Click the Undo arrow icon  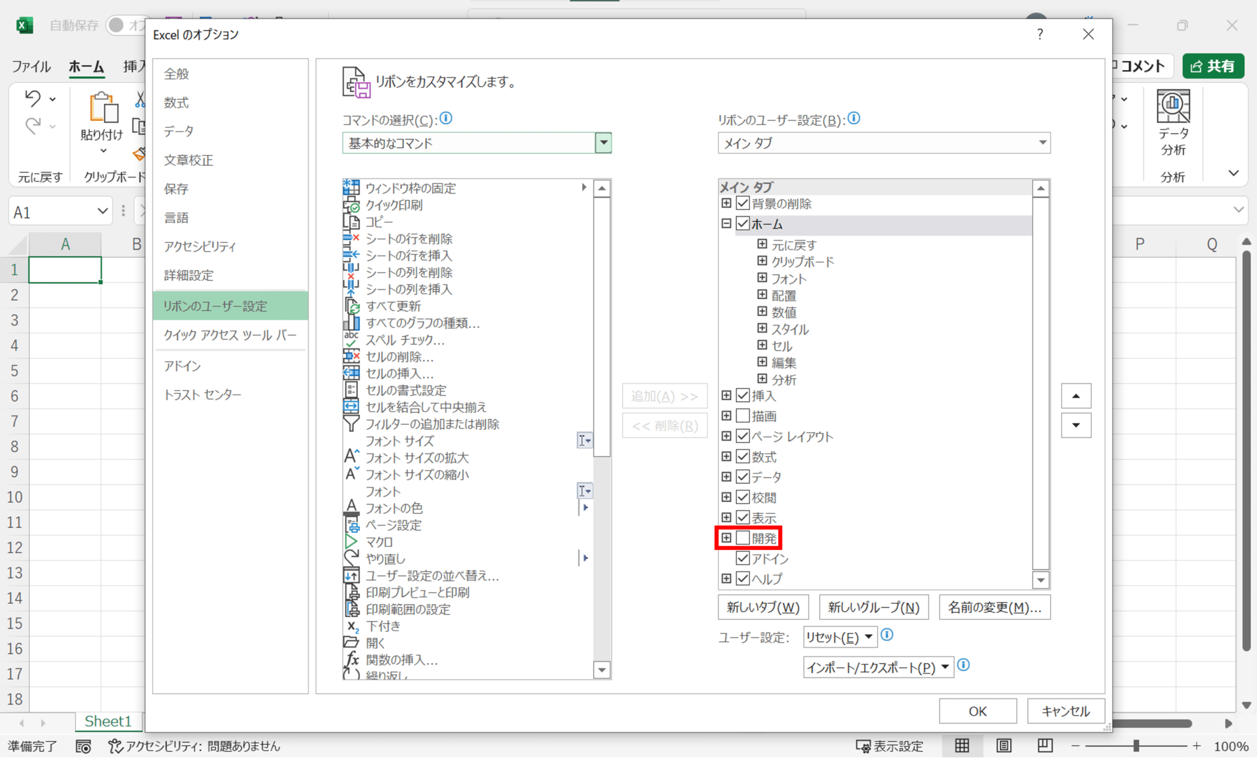pyautogui.click(x=33, y=98)
